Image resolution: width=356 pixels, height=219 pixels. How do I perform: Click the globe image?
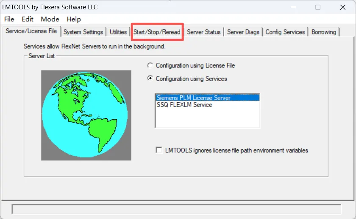(x=86, y=115)
